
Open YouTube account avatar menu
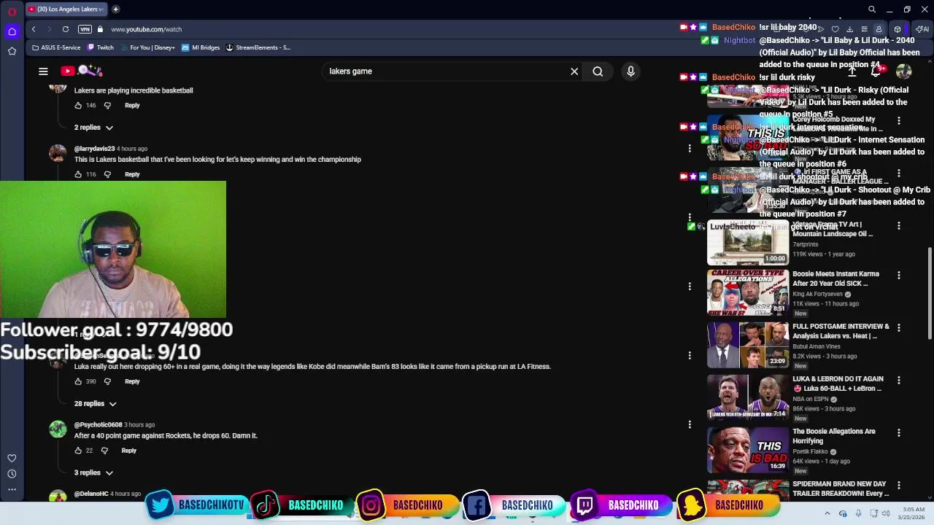coord(904,71)
